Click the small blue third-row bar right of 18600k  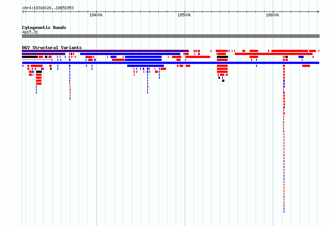pyautogui.click(x=301, y=57)
